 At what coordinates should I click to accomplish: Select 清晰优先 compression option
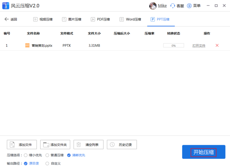pos(69,155)
